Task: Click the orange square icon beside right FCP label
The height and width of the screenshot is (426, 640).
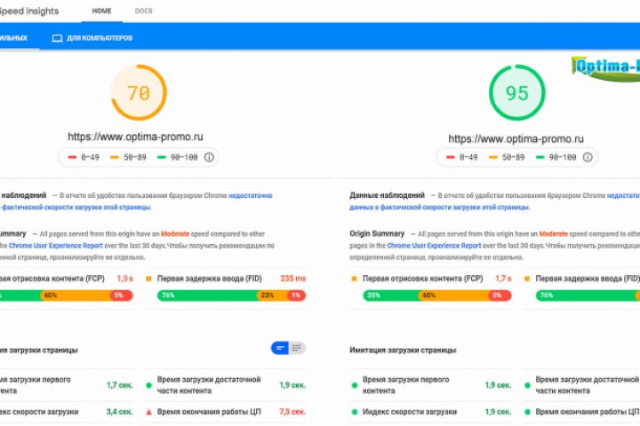Action: [x=354, y=279]
